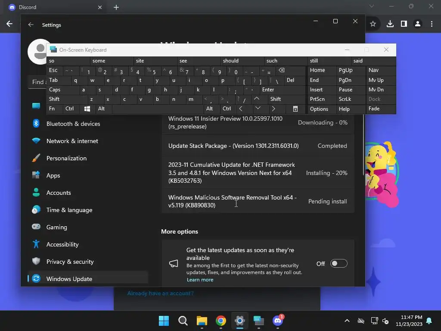
Task: Click the Update Stack Package entry
Action: pos(258,146)
